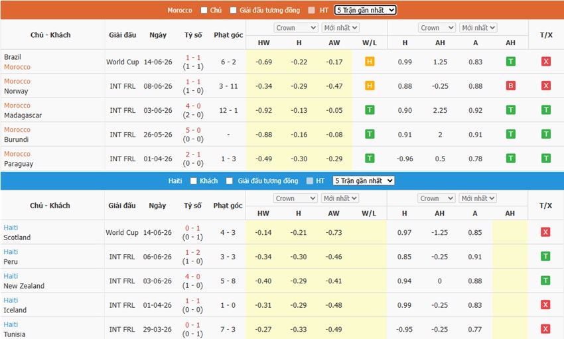Click corner count '3 - 11' in Norway row
This screenshot has height=339, width=564.
point(228,86)
